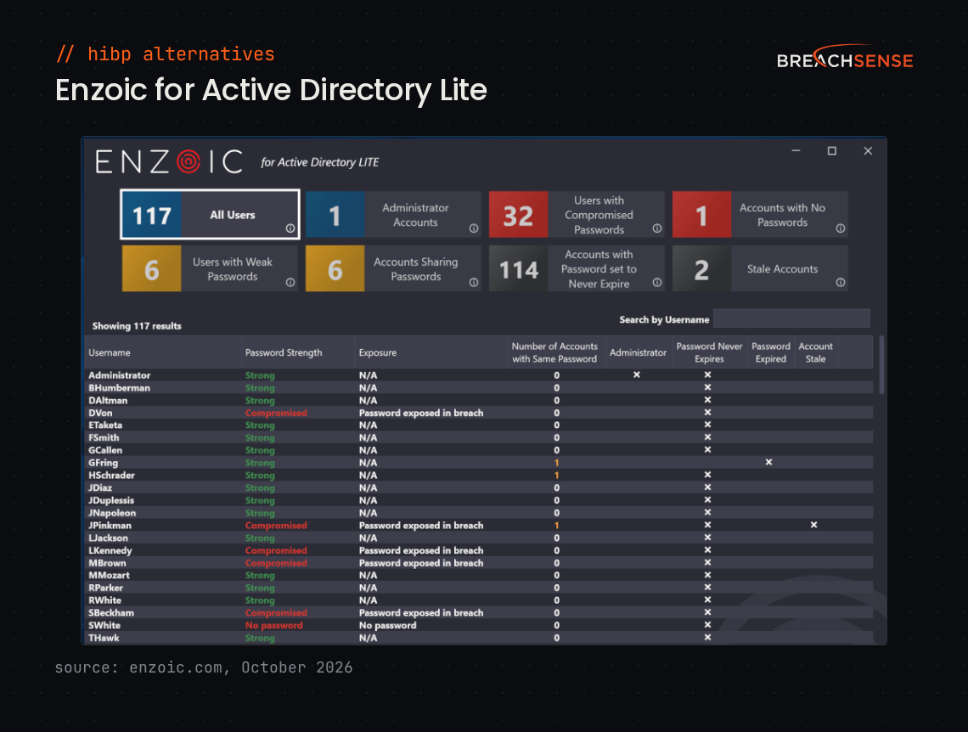Viewport: 968px width, 732px height.
Task: Filter by Users with Compromised Passwords
Action: [x=577, y=214]
